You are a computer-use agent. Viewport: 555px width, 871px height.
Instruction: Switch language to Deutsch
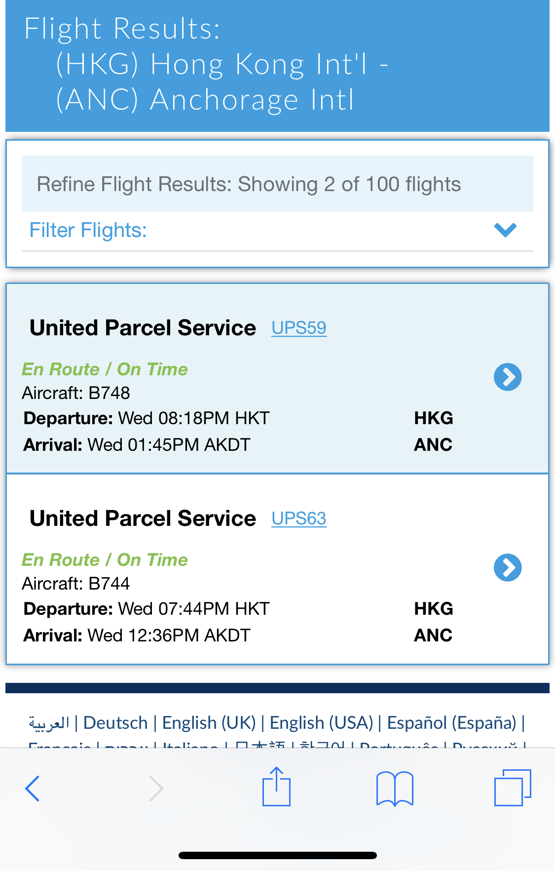(x=115, y=723)
